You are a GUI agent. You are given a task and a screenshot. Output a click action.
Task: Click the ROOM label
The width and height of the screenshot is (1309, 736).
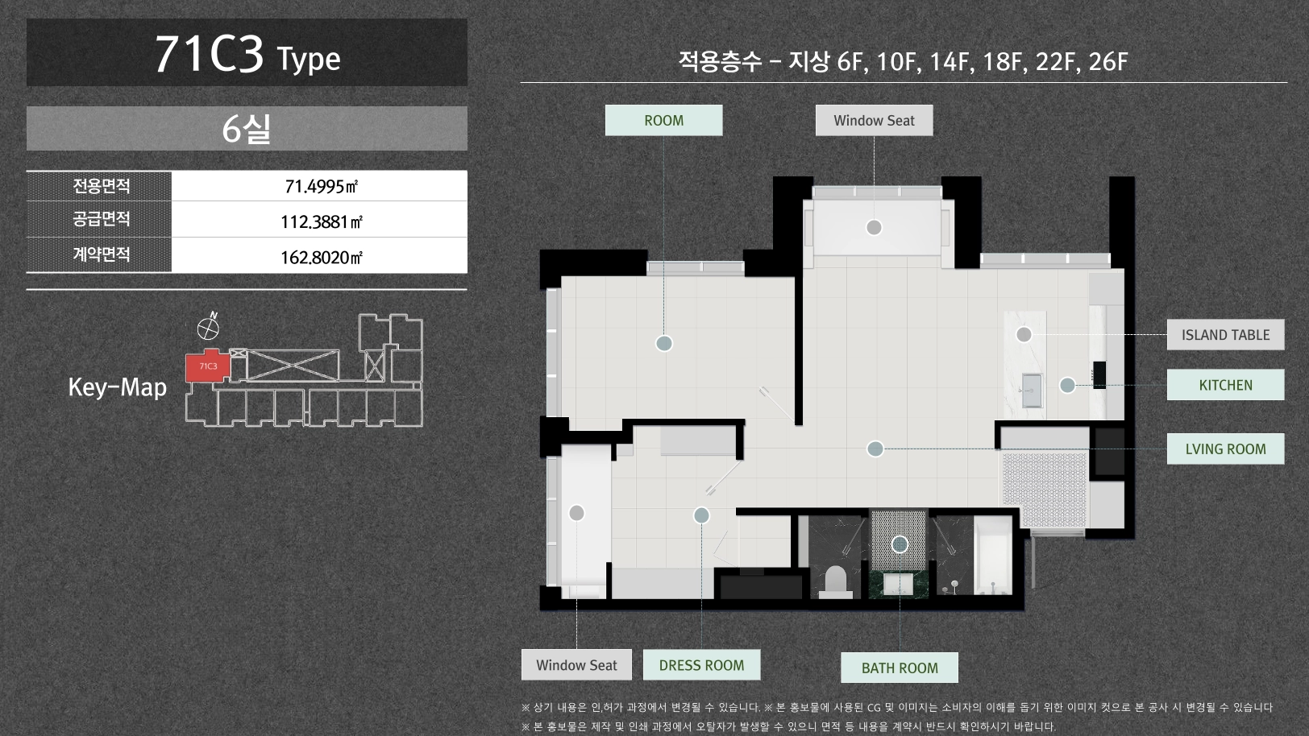click(663, 121)
